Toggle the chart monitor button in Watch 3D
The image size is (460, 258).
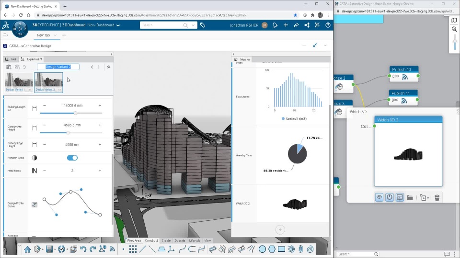tap(400, 197)
